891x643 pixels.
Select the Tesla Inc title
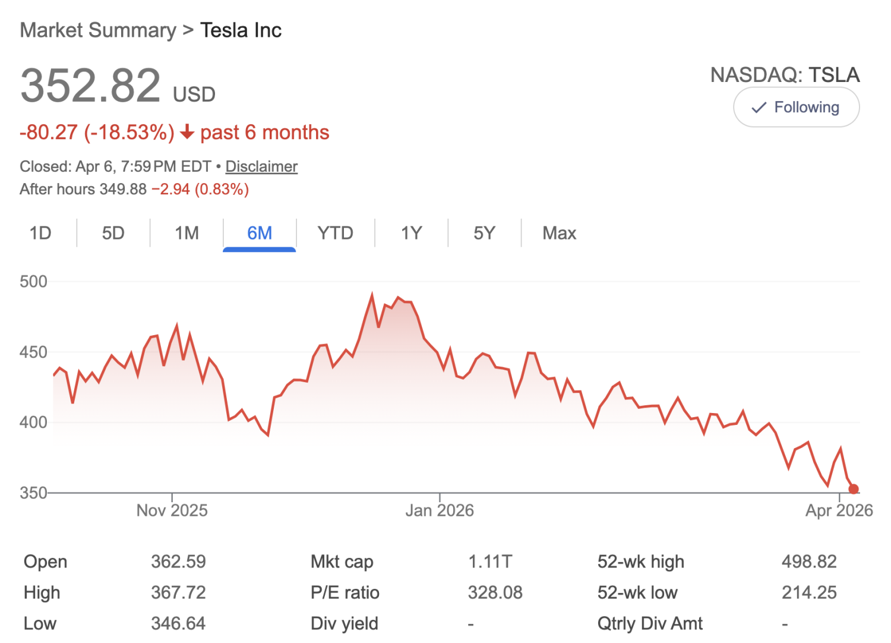(241, 30)
